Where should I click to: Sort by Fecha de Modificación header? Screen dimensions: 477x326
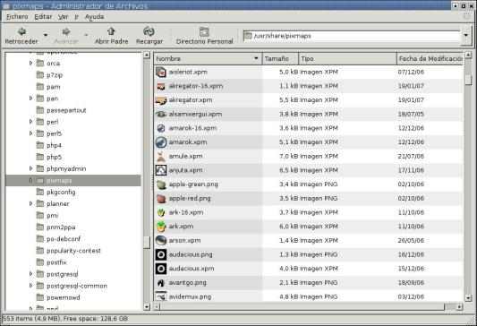[x=430, y=58]
